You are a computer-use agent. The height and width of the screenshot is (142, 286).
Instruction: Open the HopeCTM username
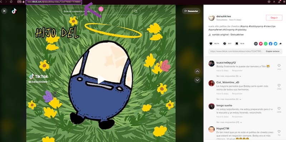click(223, 128)
